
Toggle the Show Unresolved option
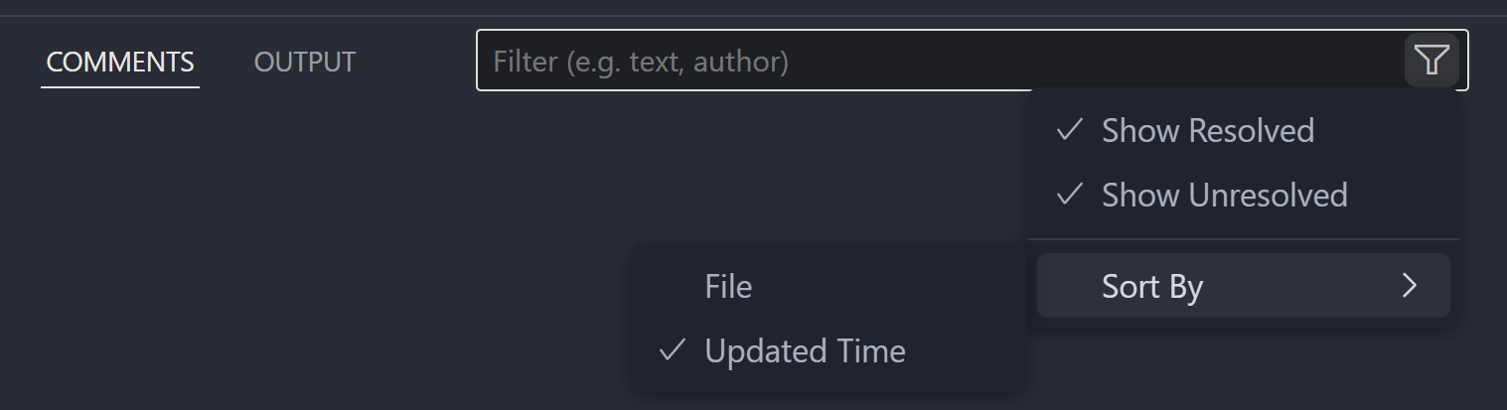click(x=1224, y=195)
